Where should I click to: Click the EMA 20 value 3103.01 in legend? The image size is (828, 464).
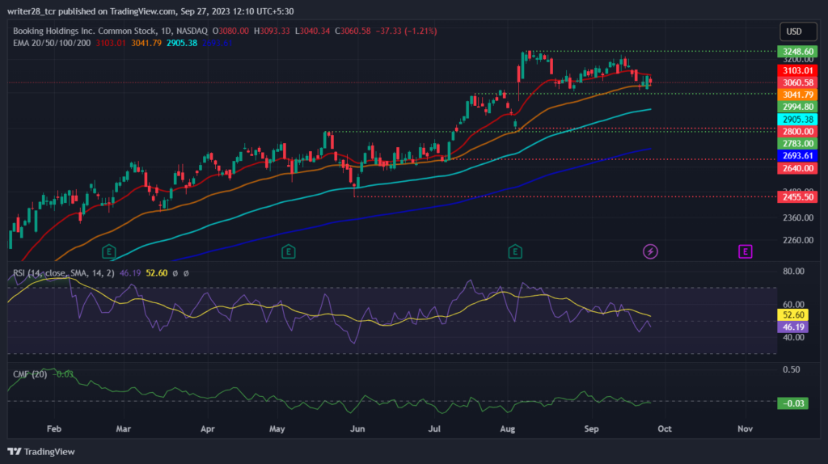[110, 43]
